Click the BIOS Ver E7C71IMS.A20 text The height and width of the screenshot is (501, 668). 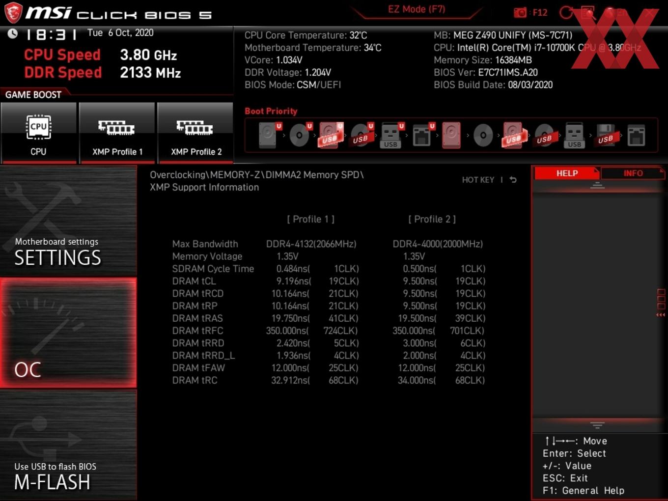[x=486, y=72]
